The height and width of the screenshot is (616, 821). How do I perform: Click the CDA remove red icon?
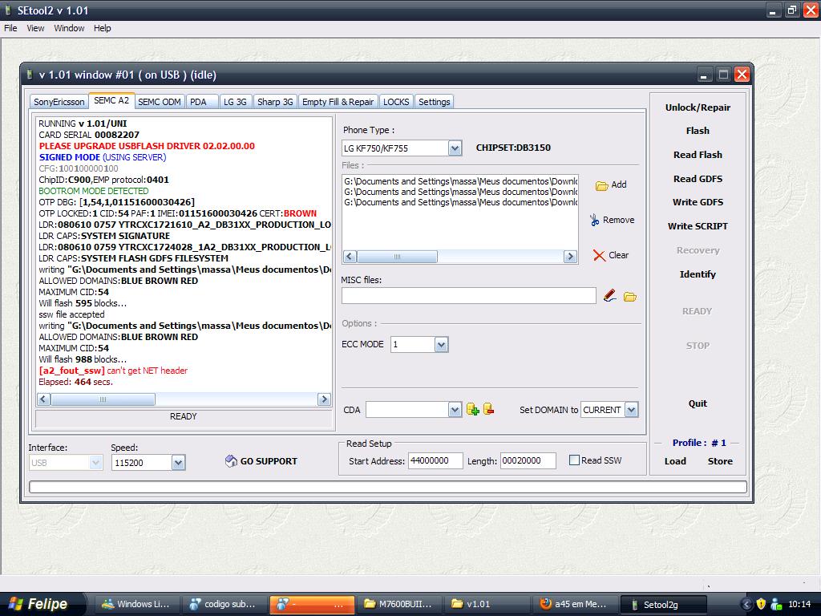488,409
